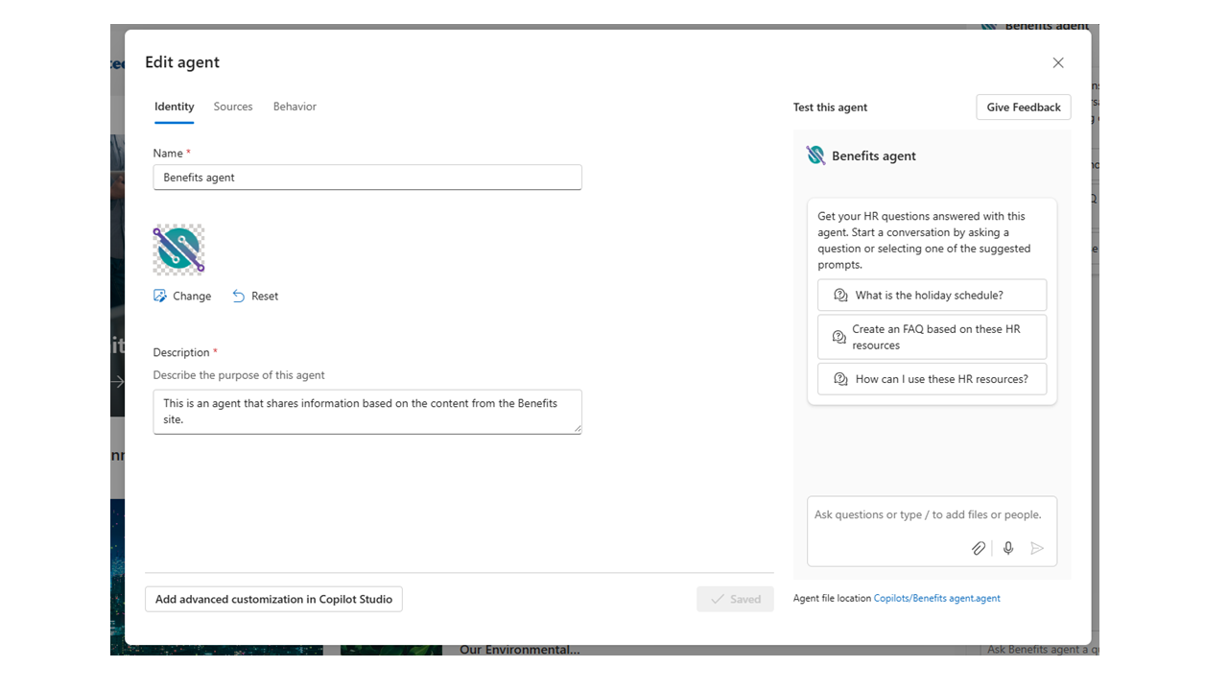1228x691 pixels.
Task: Switch to the Identity tab
Action: pyautogui.click(x=175, y=107)
